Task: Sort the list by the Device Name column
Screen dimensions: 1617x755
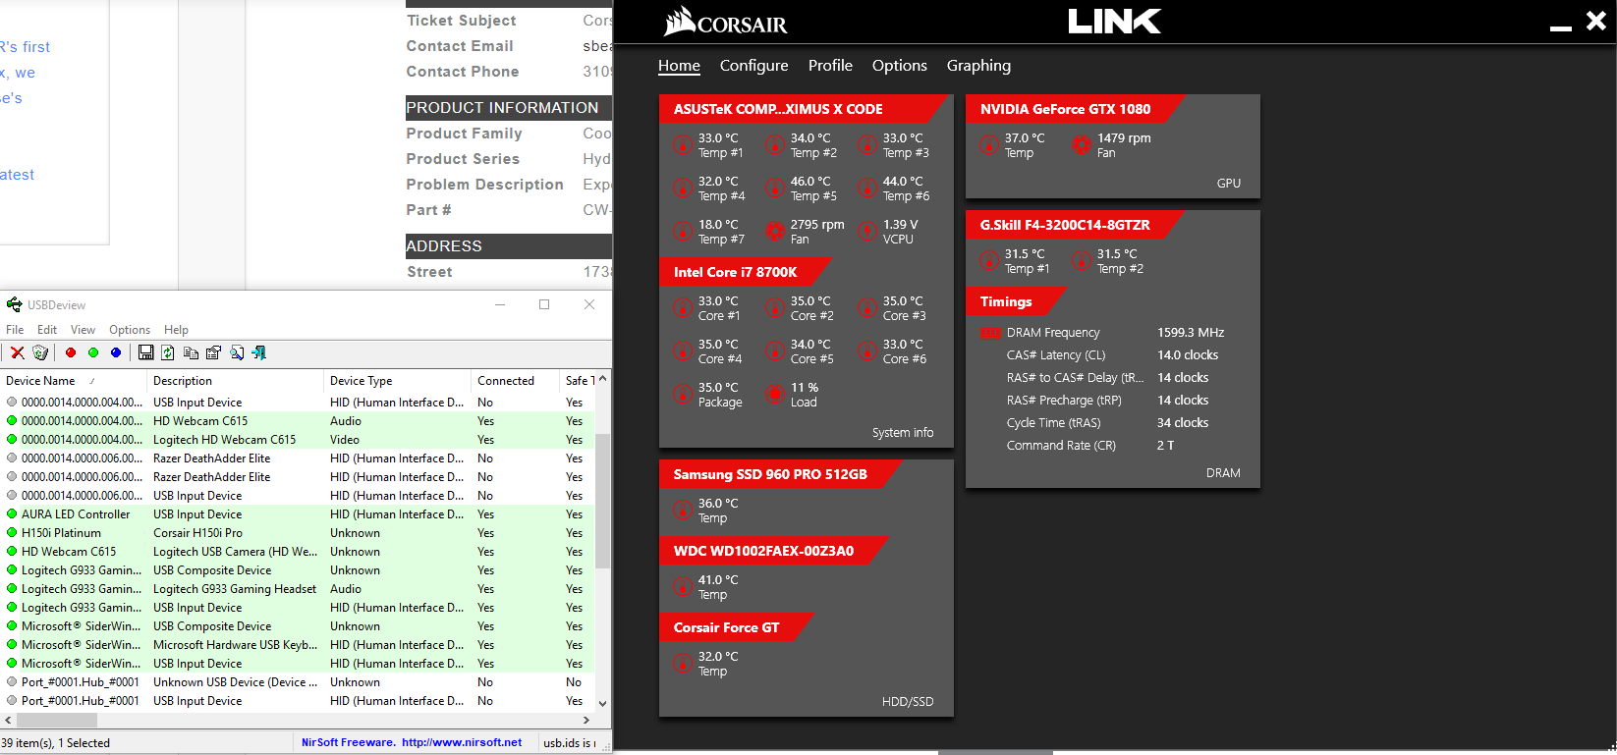Action: 74,381
